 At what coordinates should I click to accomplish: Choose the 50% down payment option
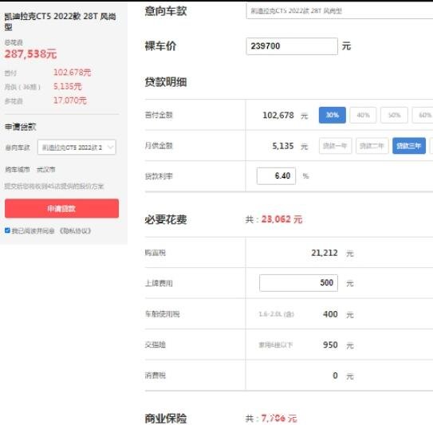(x=394, y=115)
